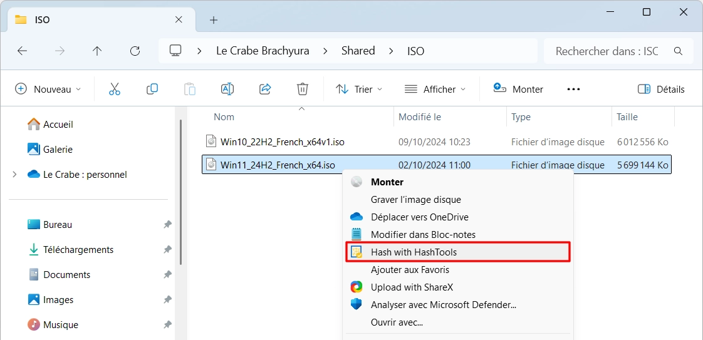Navigate to Shared in the breadcrumb
Screen dimensions: 703x340
pyautogui.click(x=358, y=51)
